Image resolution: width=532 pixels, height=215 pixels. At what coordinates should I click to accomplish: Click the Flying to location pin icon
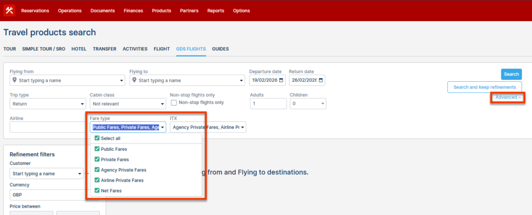pyautogui.click(x=134, y=80)
